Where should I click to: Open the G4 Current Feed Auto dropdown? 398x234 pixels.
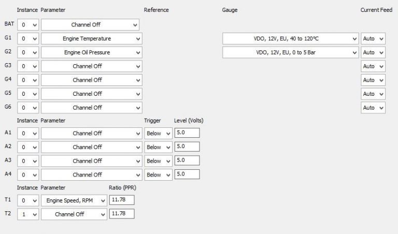coord(373,80)
